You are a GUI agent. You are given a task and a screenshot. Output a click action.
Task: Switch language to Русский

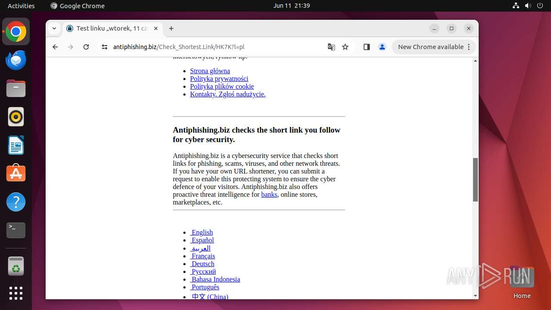(203, 271)
